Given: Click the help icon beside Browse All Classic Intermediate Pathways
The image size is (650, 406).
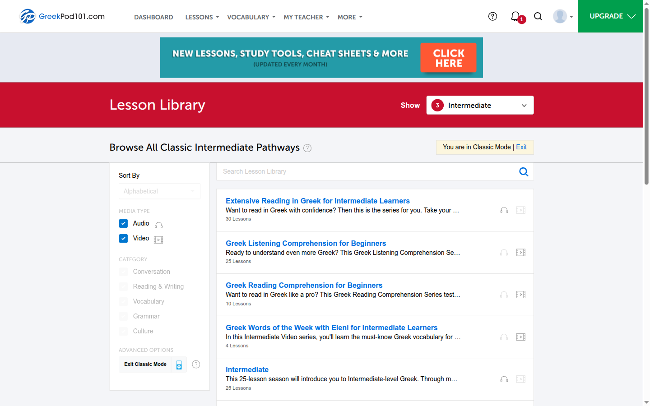Looking at the screenshot, I should click(x=307, y=148).
